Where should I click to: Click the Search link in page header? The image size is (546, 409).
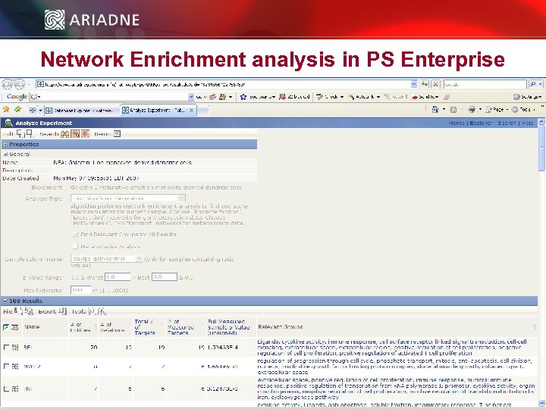507,123
